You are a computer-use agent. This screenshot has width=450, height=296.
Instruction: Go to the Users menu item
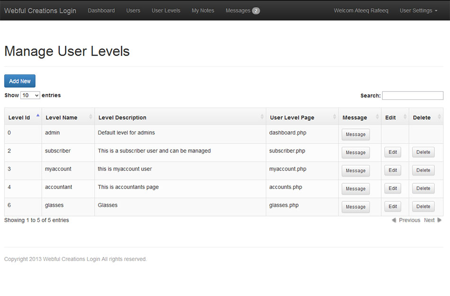tap(133, 10)
